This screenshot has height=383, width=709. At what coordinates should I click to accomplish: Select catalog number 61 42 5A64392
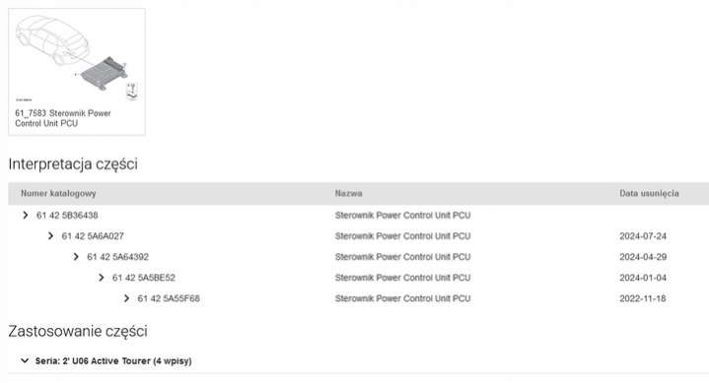(x=117, y=257)
